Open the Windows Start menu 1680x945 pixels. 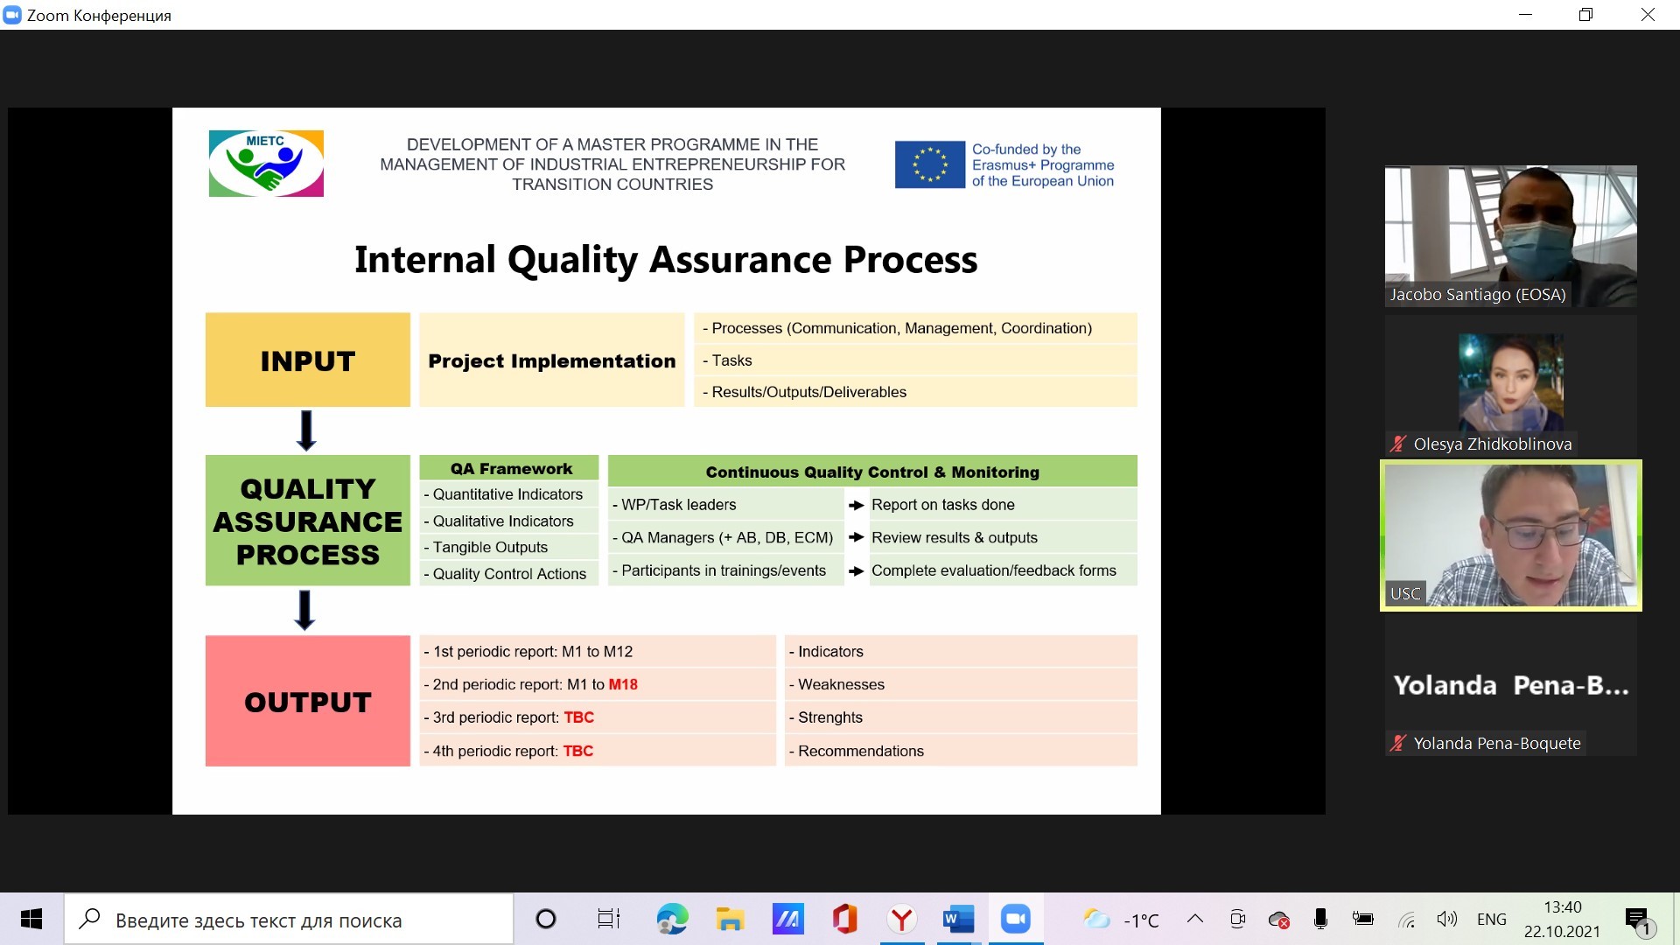pos(31,919)
